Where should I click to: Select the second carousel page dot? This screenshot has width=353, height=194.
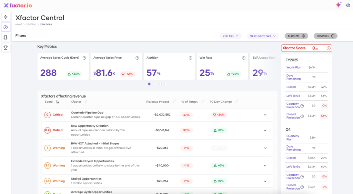pyautogui.click(x=155, y=84)
